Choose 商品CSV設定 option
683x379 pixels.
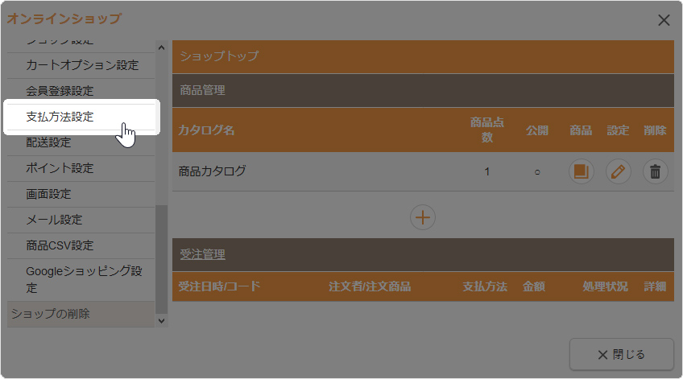(60, 245)
